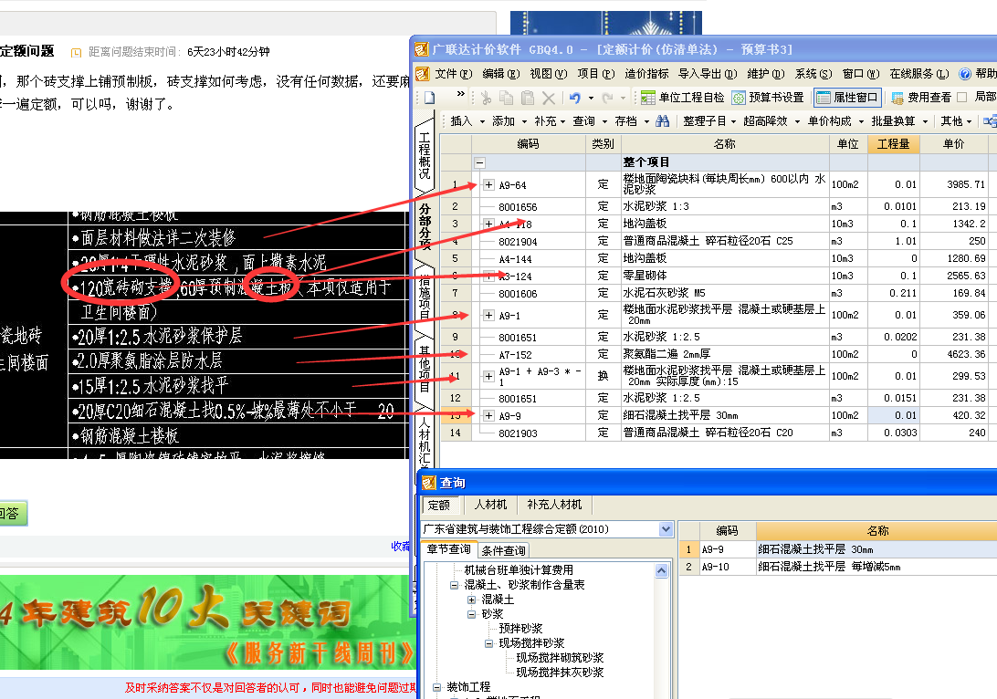
Task: Expand the A9-1 + A9-3 row
Action: [x=488, y=376]
